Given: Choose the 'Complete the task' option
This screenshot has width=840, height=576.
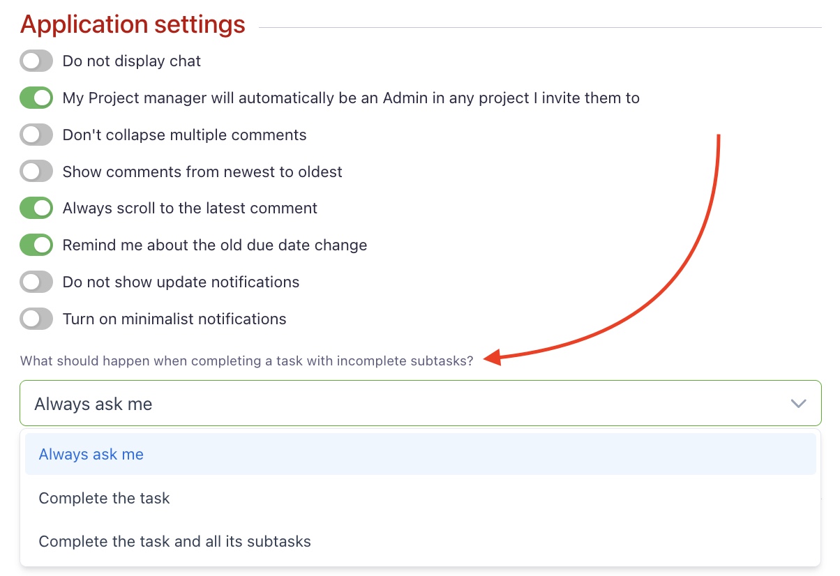Looking at the screenshot, I should pos(103,498).
